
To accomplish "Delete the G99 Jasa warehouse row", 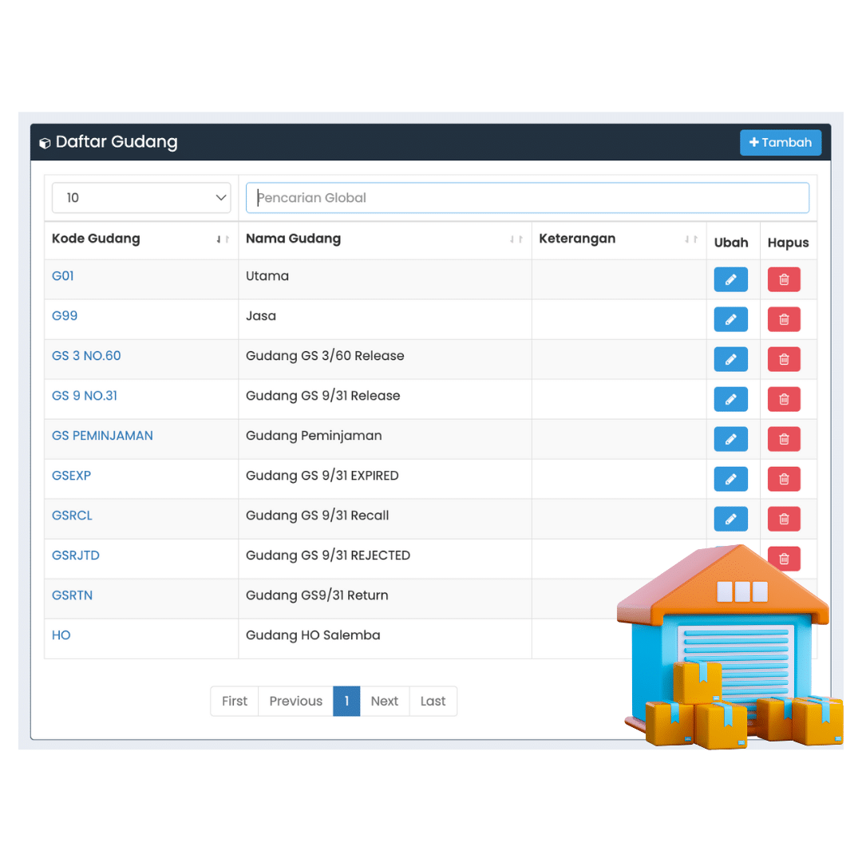I will pyautogui.click(x=783, y=319).
